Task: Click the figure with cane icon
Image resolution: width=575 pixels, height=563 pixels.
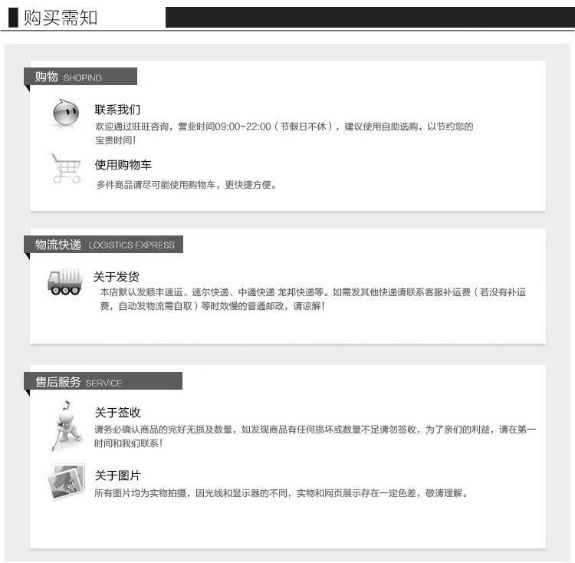Action: [x=67, y=426]
